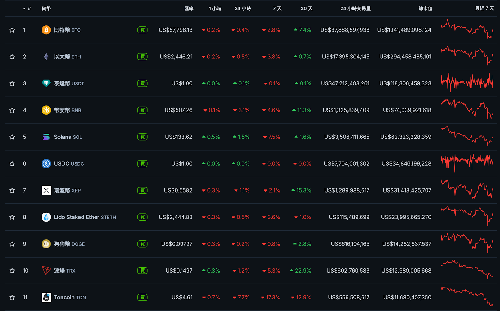The height and width of the screenshot is (311, 500).
Task: Open Bitcoin's 7-day sparkline chart
Action: (467, 29)
